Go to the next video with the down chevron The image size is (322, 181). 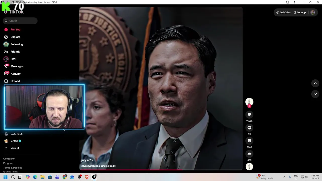(315, 94)
